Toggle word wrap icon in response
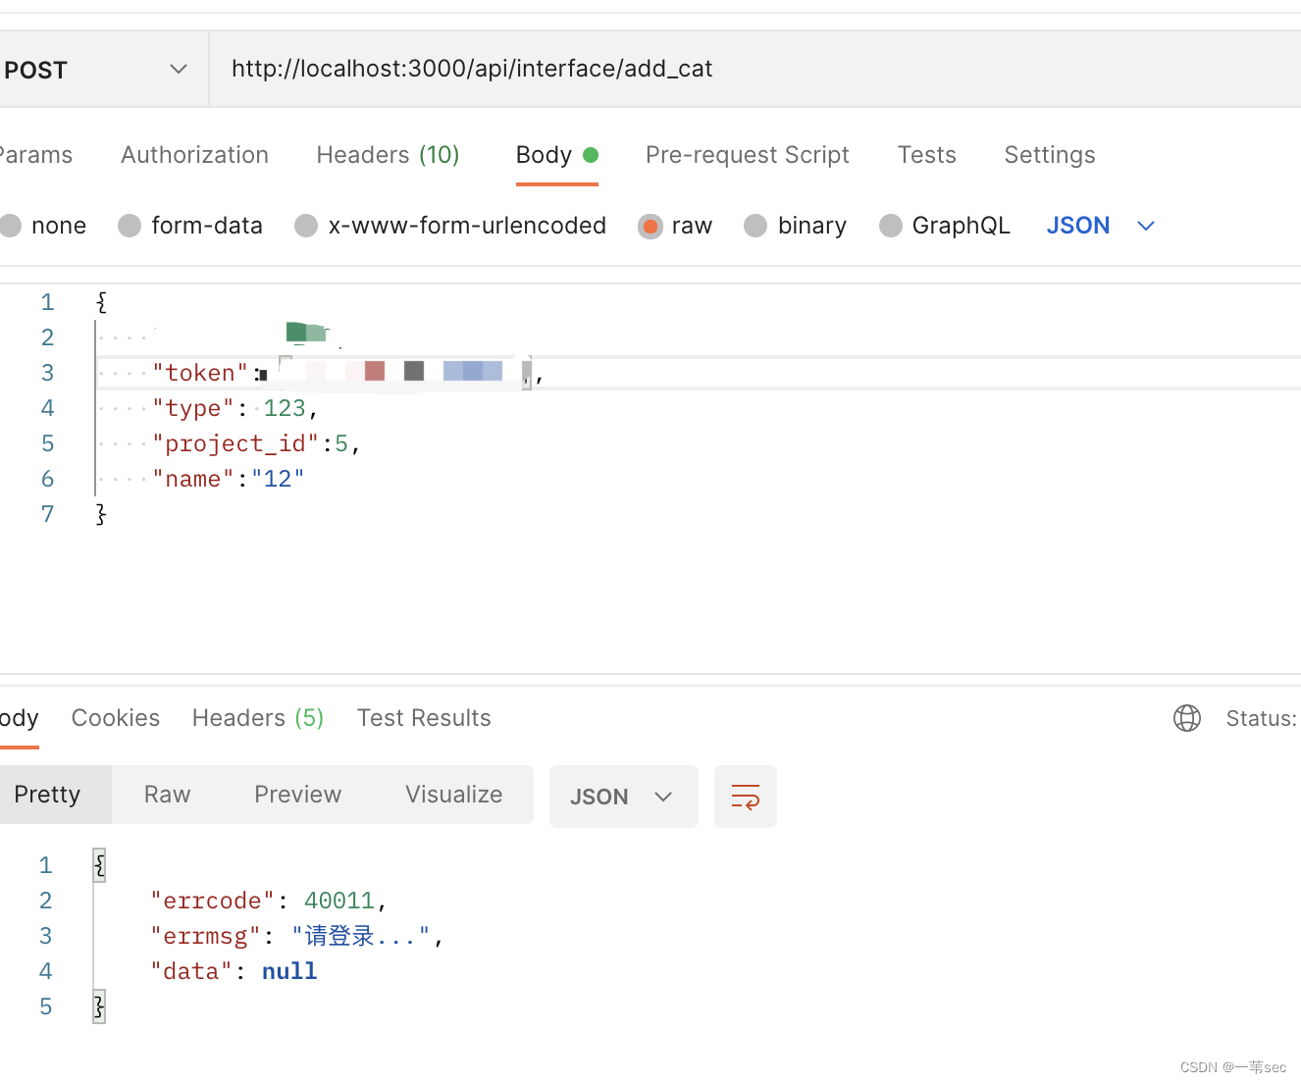The height and width of the screenshot is (1083, 1301). pyautogui.click(x=746, y=797)
